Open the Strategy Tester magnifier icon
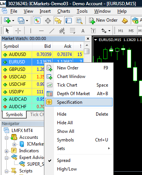This screenshot has width=142, height=175. [79, 21]
